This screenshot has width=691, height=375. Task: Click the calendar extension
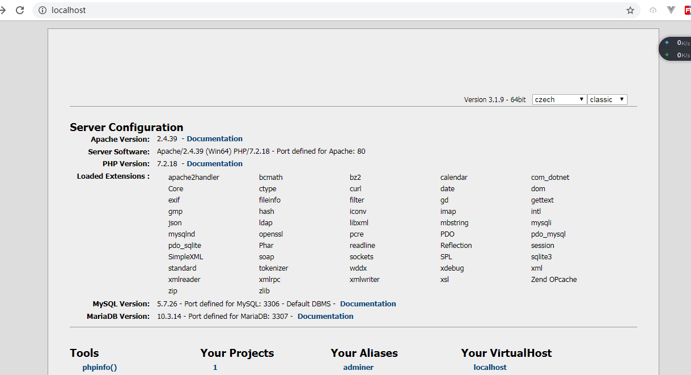tap(454, 178)
